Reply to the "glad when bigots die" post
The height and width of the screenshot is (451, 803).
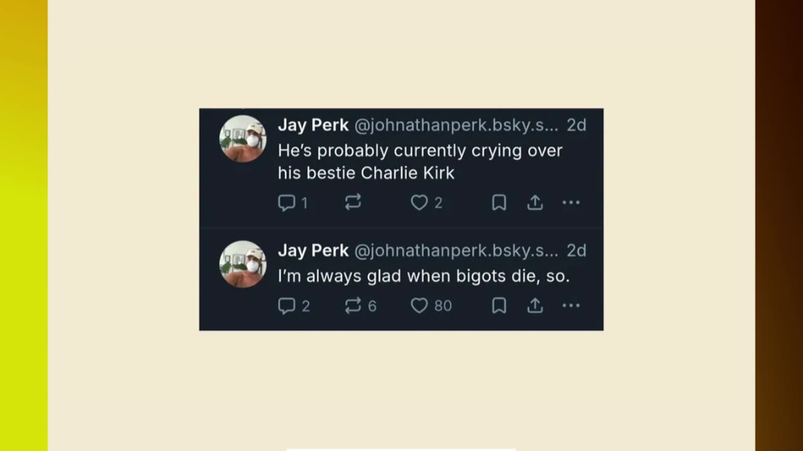tap(287, 306)
